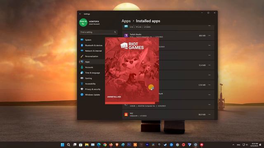Viewport: 264px width, 148px height.
Task: Show hidden system tray icons
Action: (233, 145)
